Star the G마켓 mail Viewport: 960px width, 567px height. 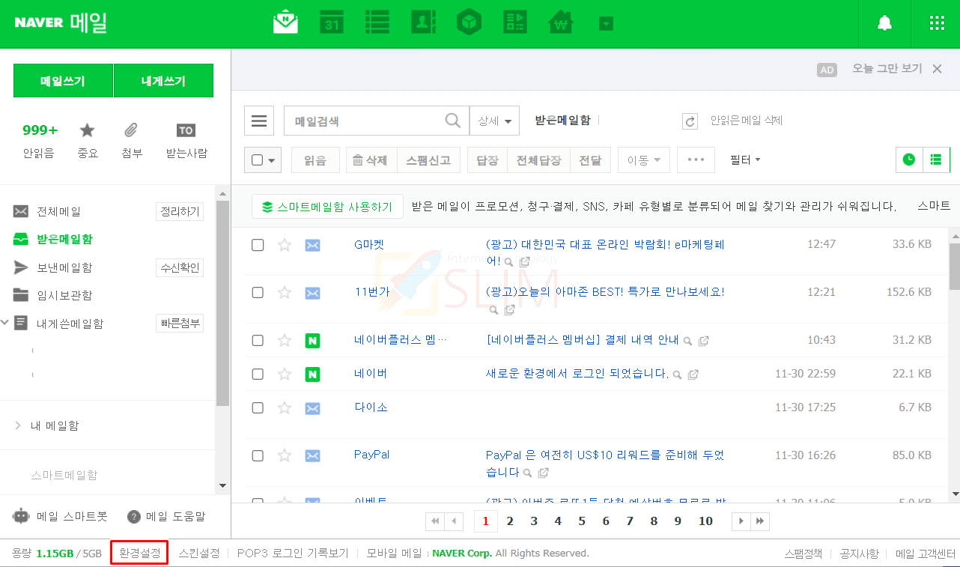tap(285, 245)
